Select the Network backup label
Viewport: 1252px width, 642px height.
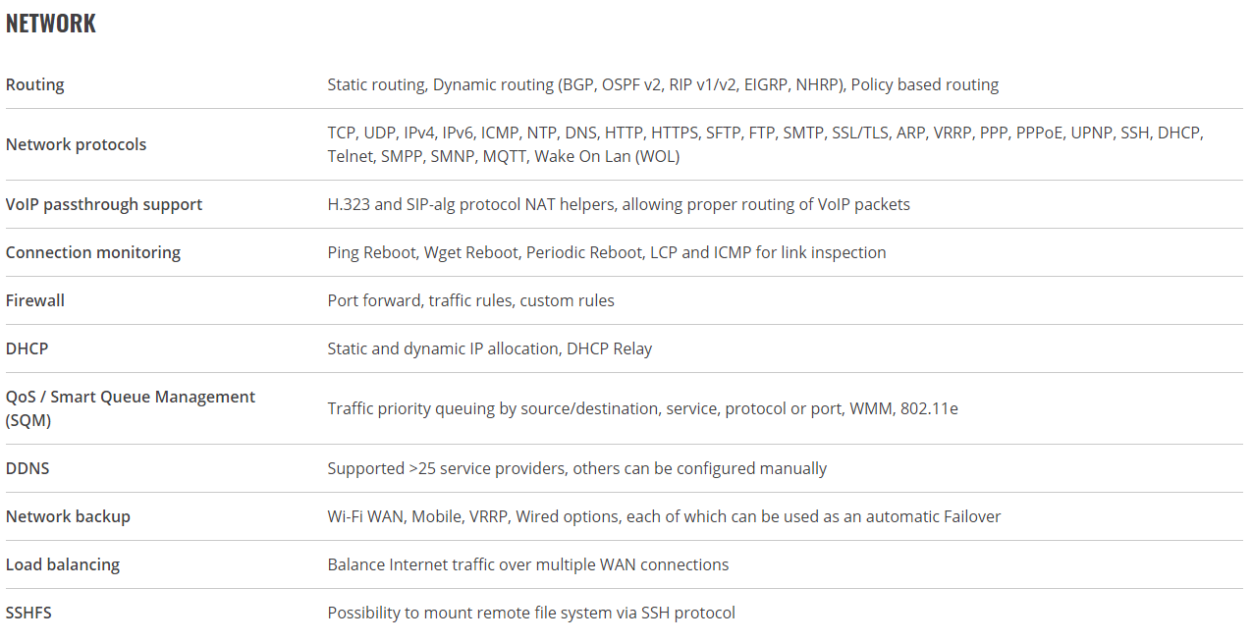[x=68, y=516]
